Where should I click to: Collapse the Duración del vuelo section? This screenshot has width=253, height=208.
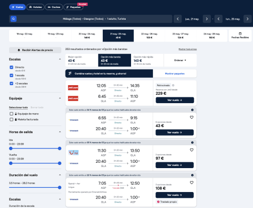(x=60, y=175)
